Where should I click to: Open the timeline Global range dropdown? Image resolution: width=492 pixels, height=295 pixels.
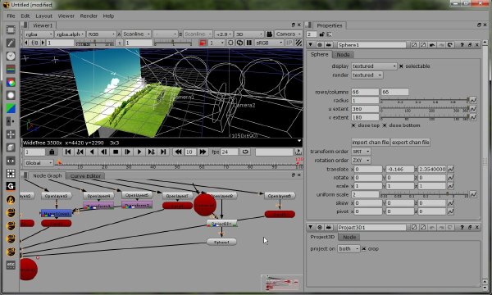pos(39,163)
